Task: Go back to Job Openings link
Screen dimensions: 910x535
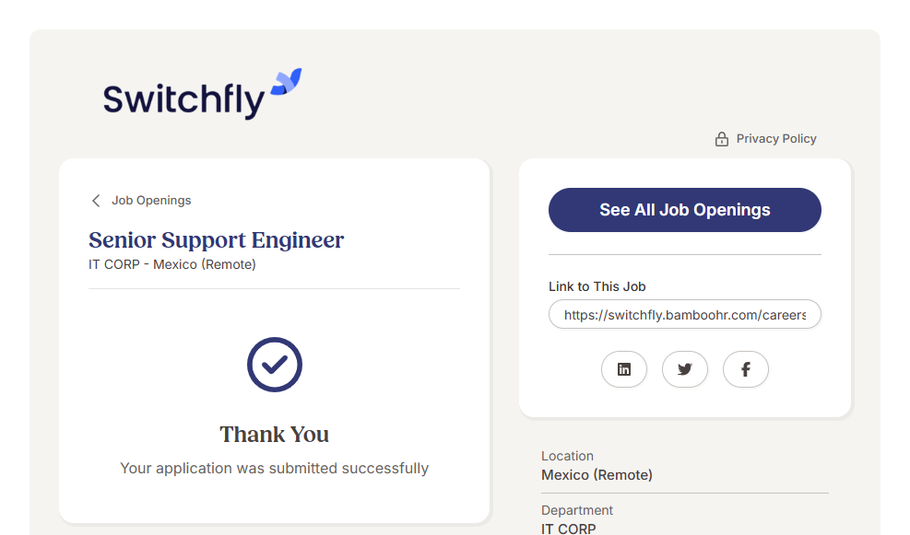Action: click(x=151, y=201)
